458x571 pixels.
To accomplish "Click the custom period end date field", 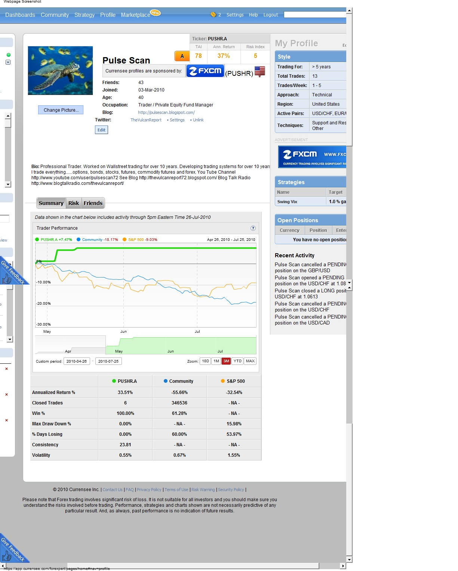I will (108, 361).
